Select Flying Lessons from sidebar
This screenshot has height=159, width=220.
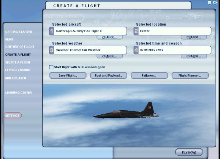pos(17,70)
